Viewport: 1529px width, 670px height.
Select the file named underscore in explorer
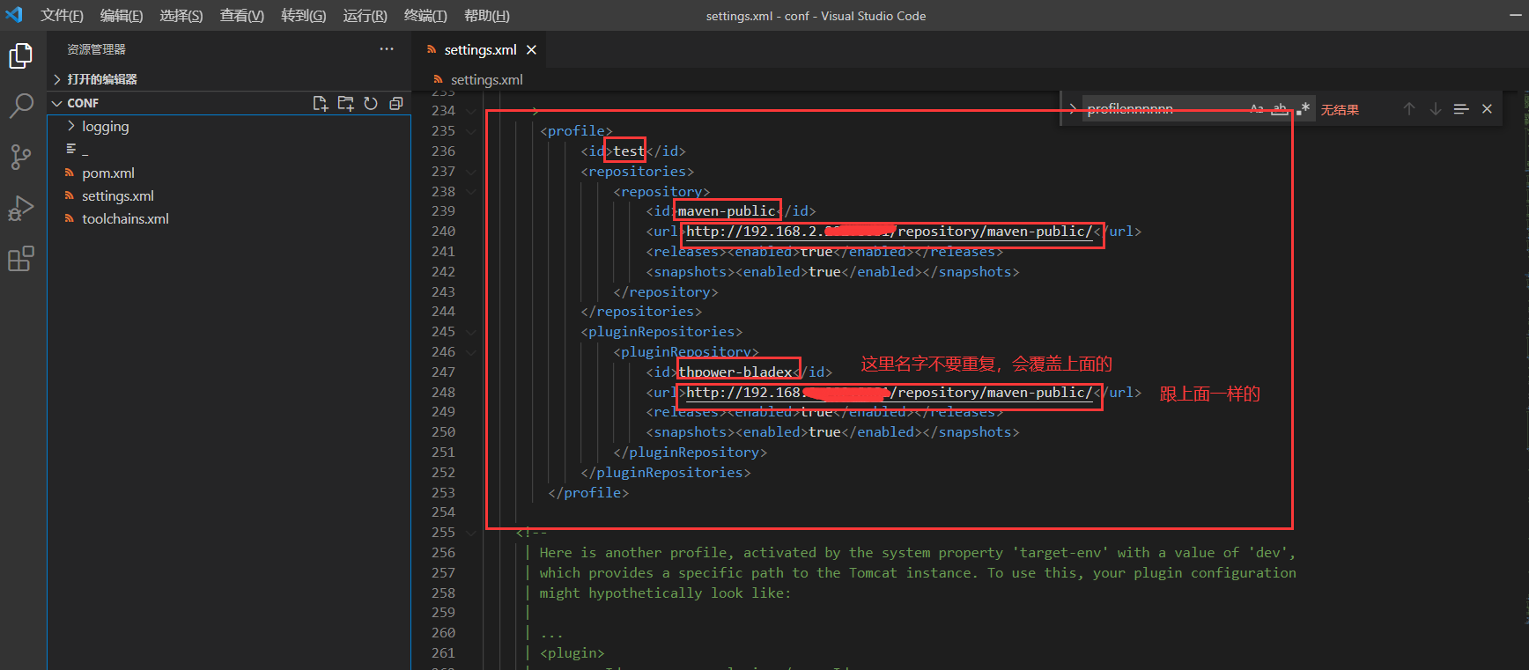(x=85, y=150)
